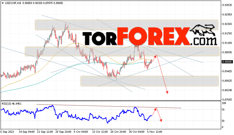Select the 6 Sep 2023 date label
Image resolution: width=234 pixels, height=135 pixels.
click(7, 132)
